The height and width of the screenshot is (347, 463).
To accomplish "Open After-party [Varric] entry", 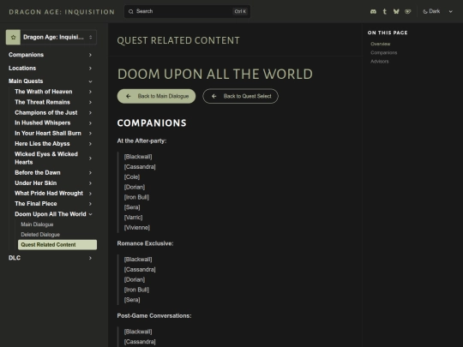I will point(133,218).
